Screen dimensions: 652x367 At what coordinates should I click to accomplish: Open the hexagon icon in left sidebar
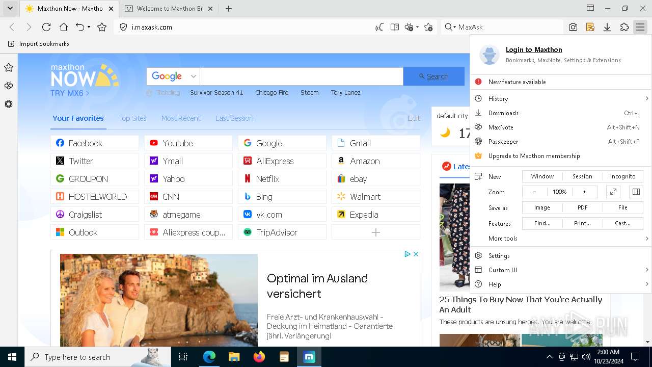click(9, 104)
